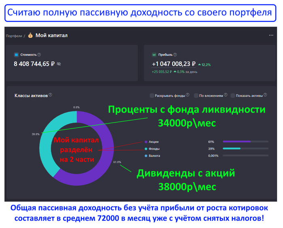Image resolution: width=283 pixels, height=228 pixels.
Task: Open the three-dots portfolio options menu
Action: (x=271, y=36)
